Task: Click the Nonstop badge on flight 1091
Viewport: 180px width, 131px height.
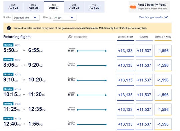Action: [8, 104]
